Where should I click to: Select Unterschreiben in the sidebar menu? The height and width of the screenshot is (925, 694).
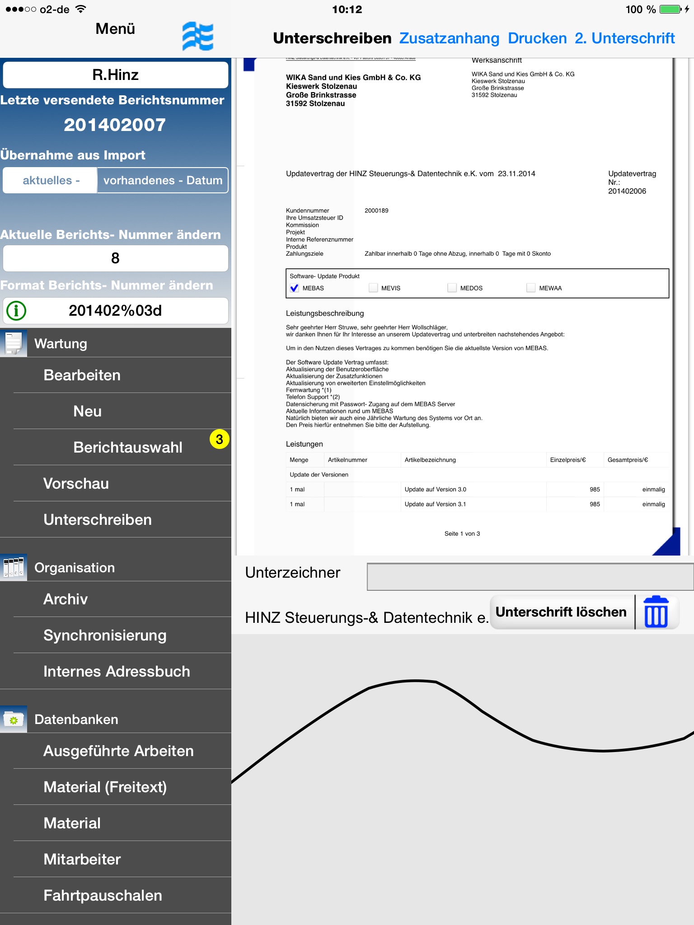click(116, 519)
